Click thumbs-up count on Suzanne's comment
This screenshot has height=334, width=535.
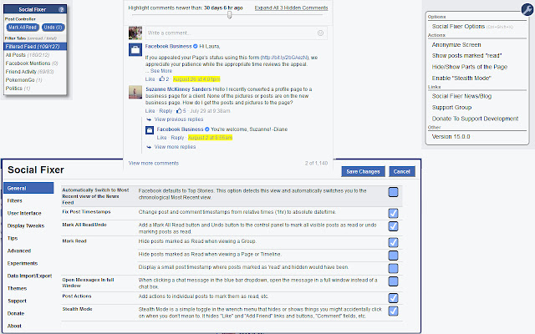(x=181, y=111)
